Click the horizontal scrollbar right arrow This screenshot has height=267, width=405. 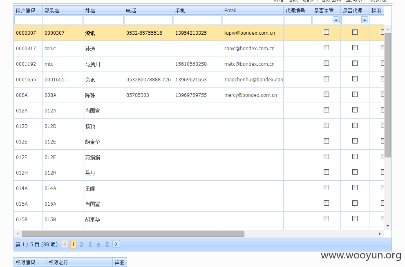point(379,233)
